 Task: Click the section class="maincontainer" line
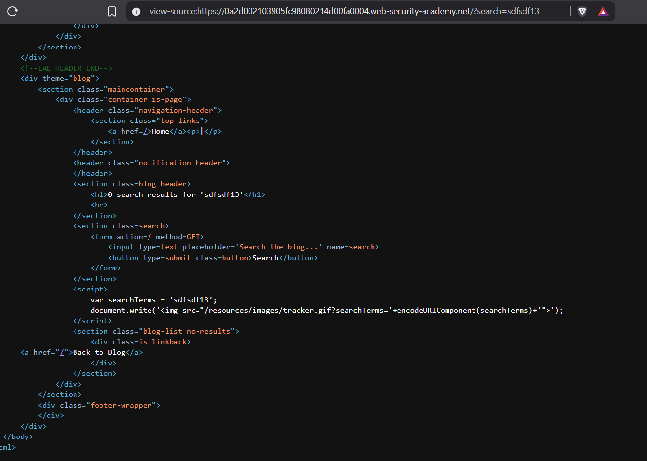pyautogui.click(x=105, y=89)
